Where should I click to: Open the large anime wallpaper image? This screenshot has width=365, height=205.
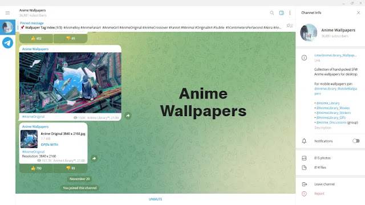point(70,83)
